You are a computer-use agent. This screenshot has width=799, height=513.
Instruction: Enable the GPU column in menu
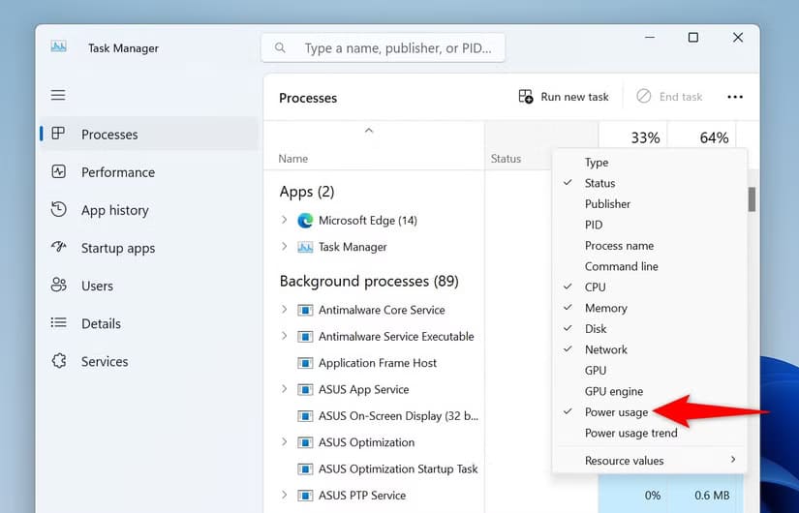tap(596, 371)
